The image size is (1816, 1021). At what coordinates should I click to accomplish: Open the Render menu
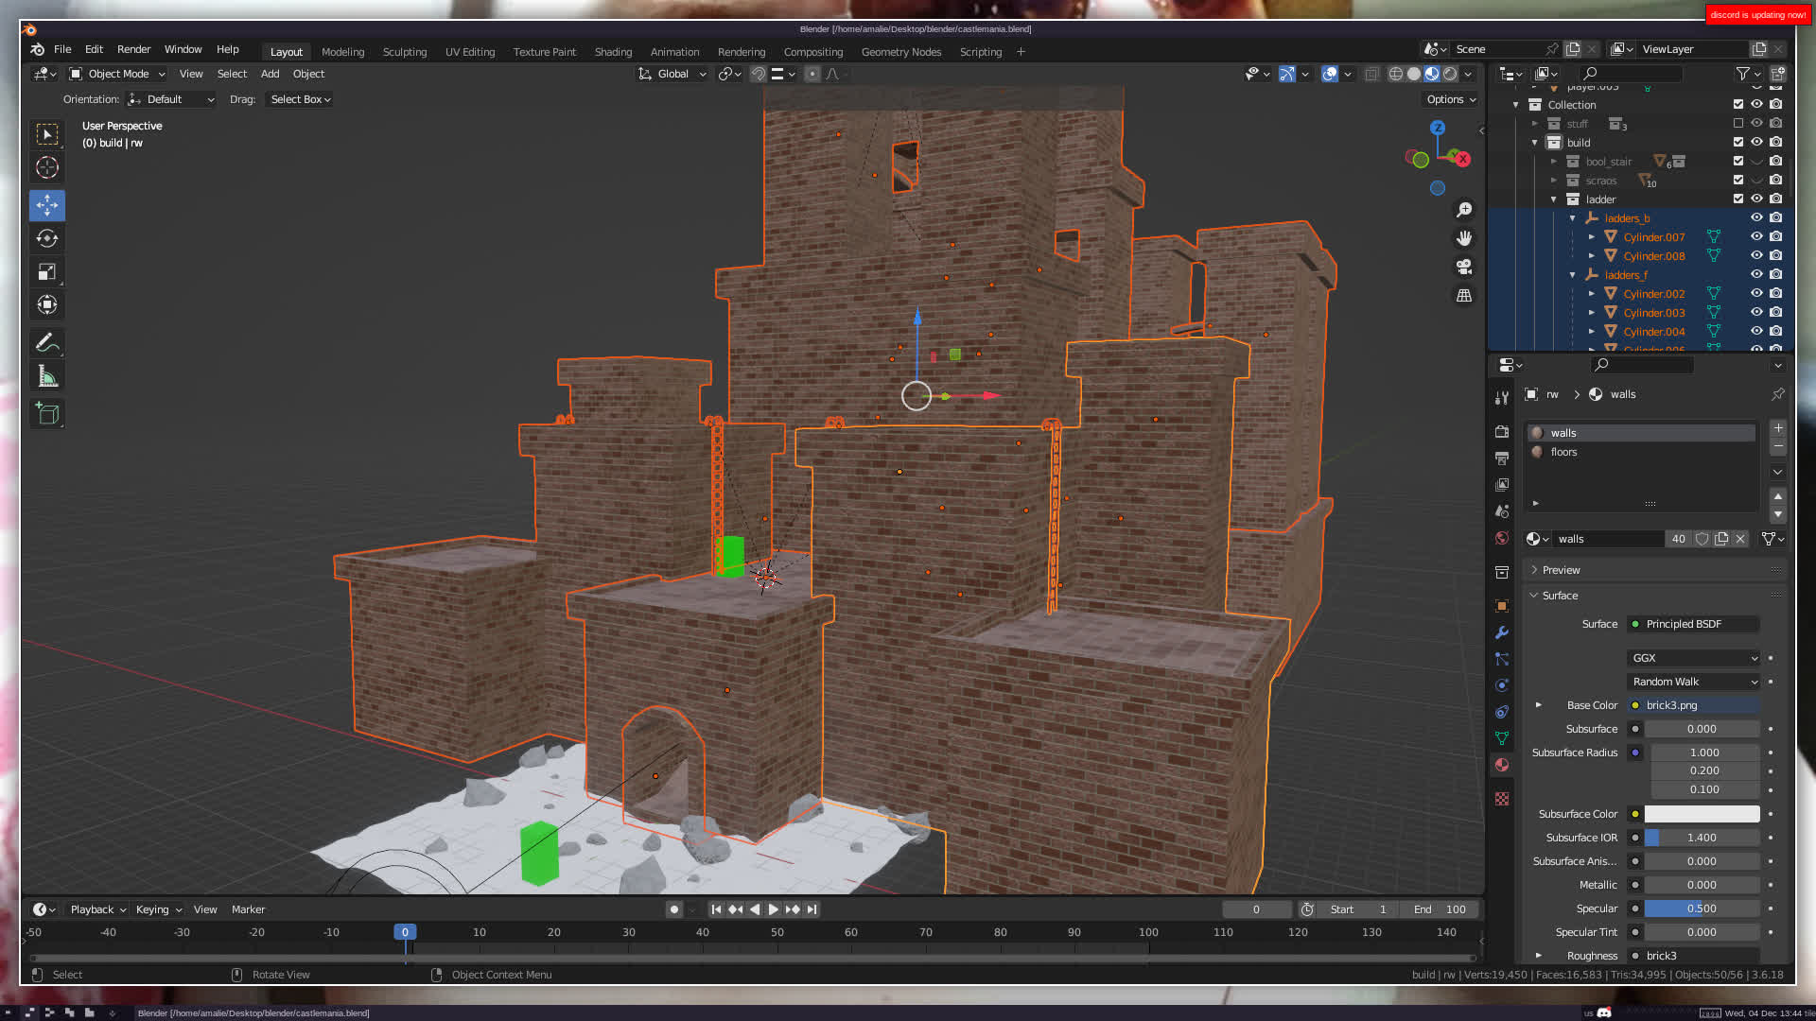[133, 49]
